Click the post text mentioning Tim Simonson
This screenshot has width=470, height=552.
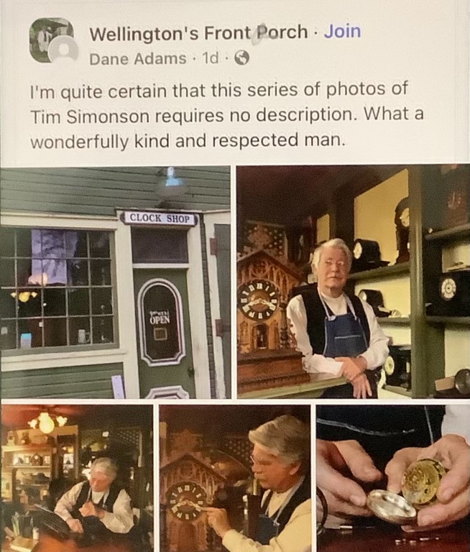coord(227,114)
